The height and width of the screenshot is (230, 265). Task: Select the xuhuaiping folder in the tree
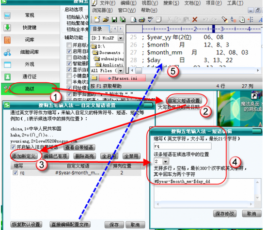[x=109, y=59]
